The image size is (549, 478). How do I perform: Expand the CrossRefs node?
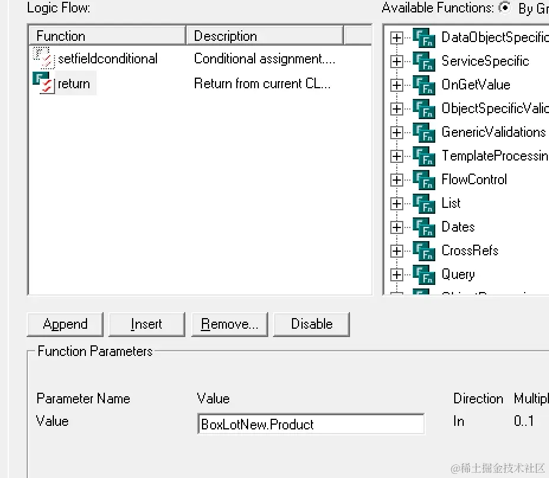point(396,251)
